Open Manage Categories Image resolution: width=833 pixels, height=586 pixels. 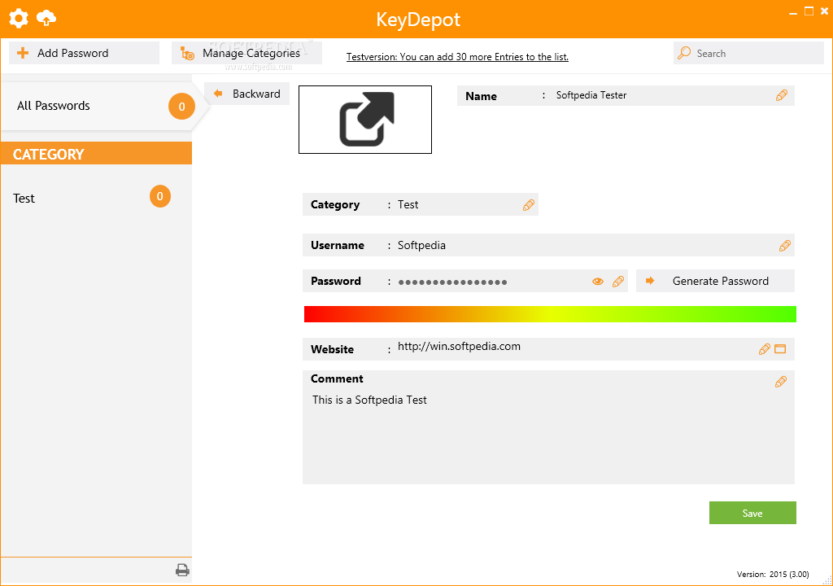pyautogui.click(x=246, y=53)
